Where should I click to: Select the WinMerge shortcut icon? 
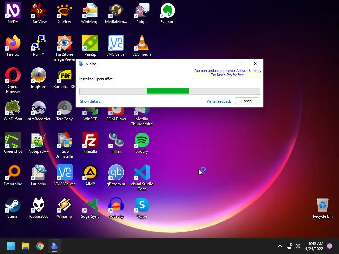coord(90,10)
